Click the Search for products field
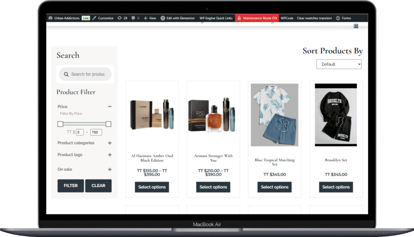 pyautogui.click(x=85, y=74)
